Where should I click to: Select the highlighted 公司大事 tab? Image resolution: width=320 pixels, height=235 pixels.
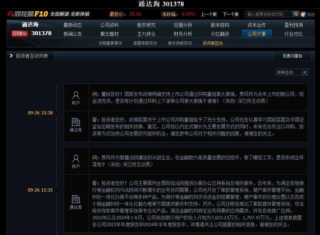257,34
